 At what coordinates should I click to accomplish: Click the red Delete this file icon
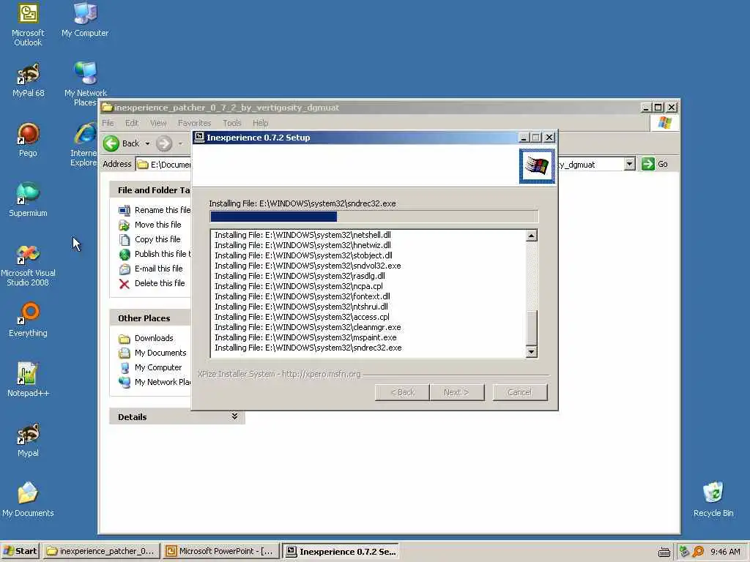point(125,284)
